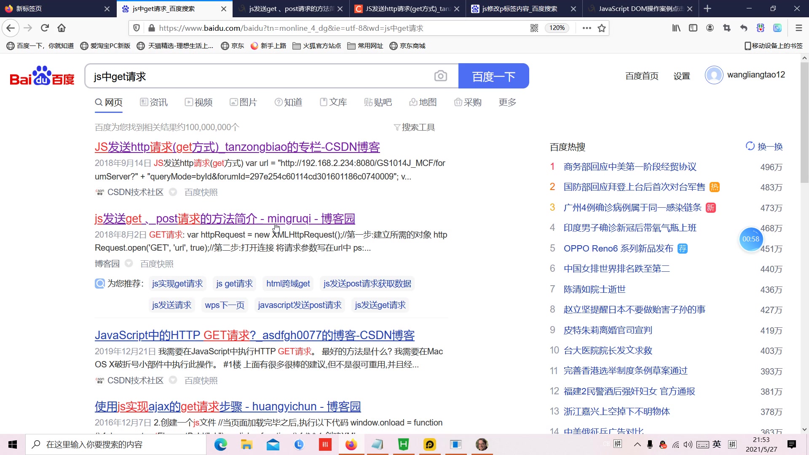Click the browser back arrow button
The height and width of the screenshot is (455, 809).
point(11,28)
